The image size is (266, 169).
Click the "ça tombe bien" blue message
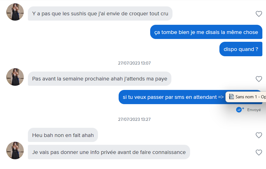tap(206, 32)
